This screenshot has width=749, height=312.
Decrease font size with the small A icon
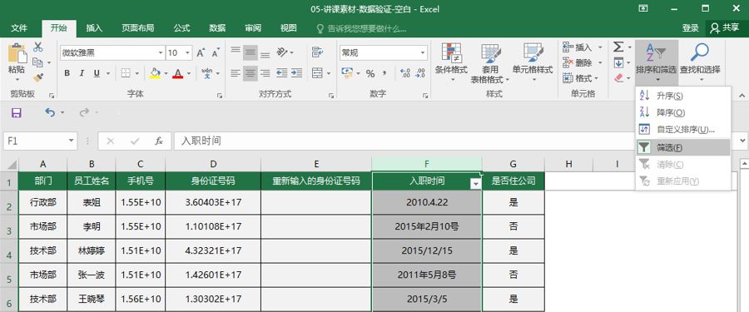[x=216, y=53]
